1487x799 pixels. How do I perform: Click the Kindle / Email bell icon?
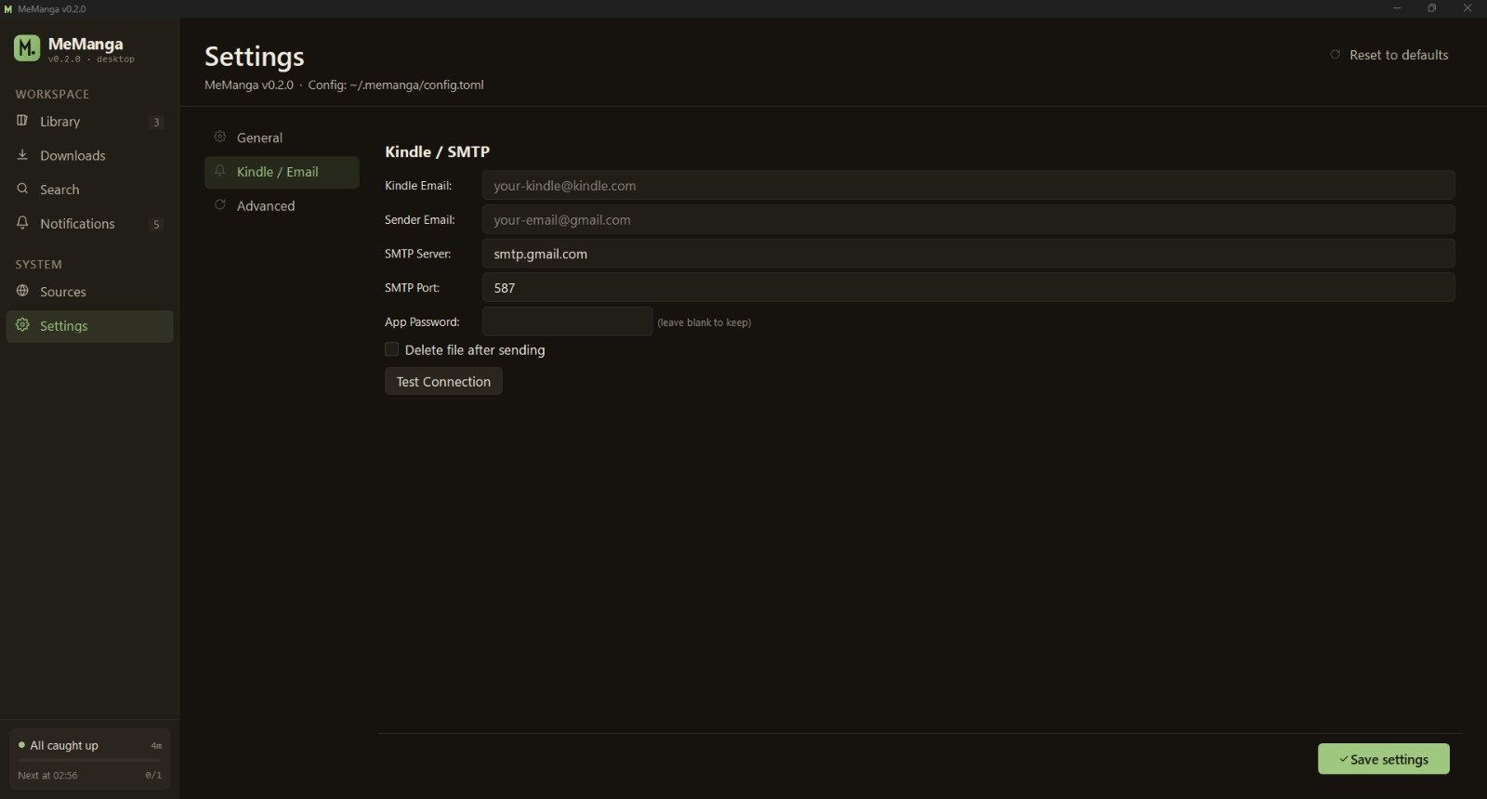click(x=220, y=171)
